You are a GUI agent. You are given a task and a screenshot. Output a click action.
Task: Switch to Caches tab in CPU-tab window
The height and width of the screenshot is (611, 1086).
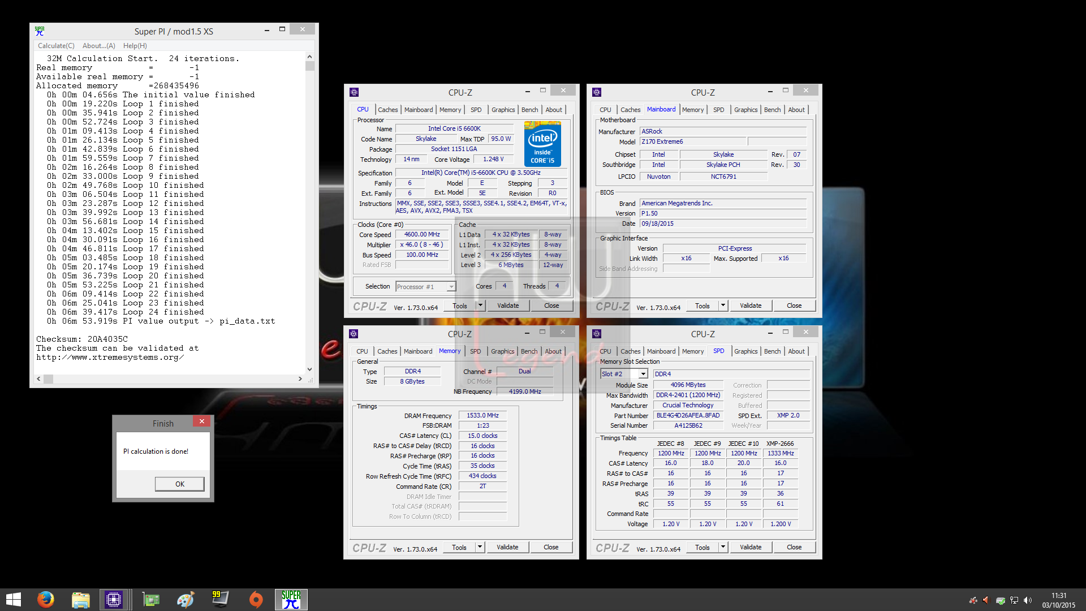388,110
